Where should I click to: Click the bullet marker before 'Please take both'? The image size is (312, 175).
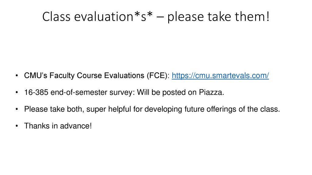coord(17,109)
